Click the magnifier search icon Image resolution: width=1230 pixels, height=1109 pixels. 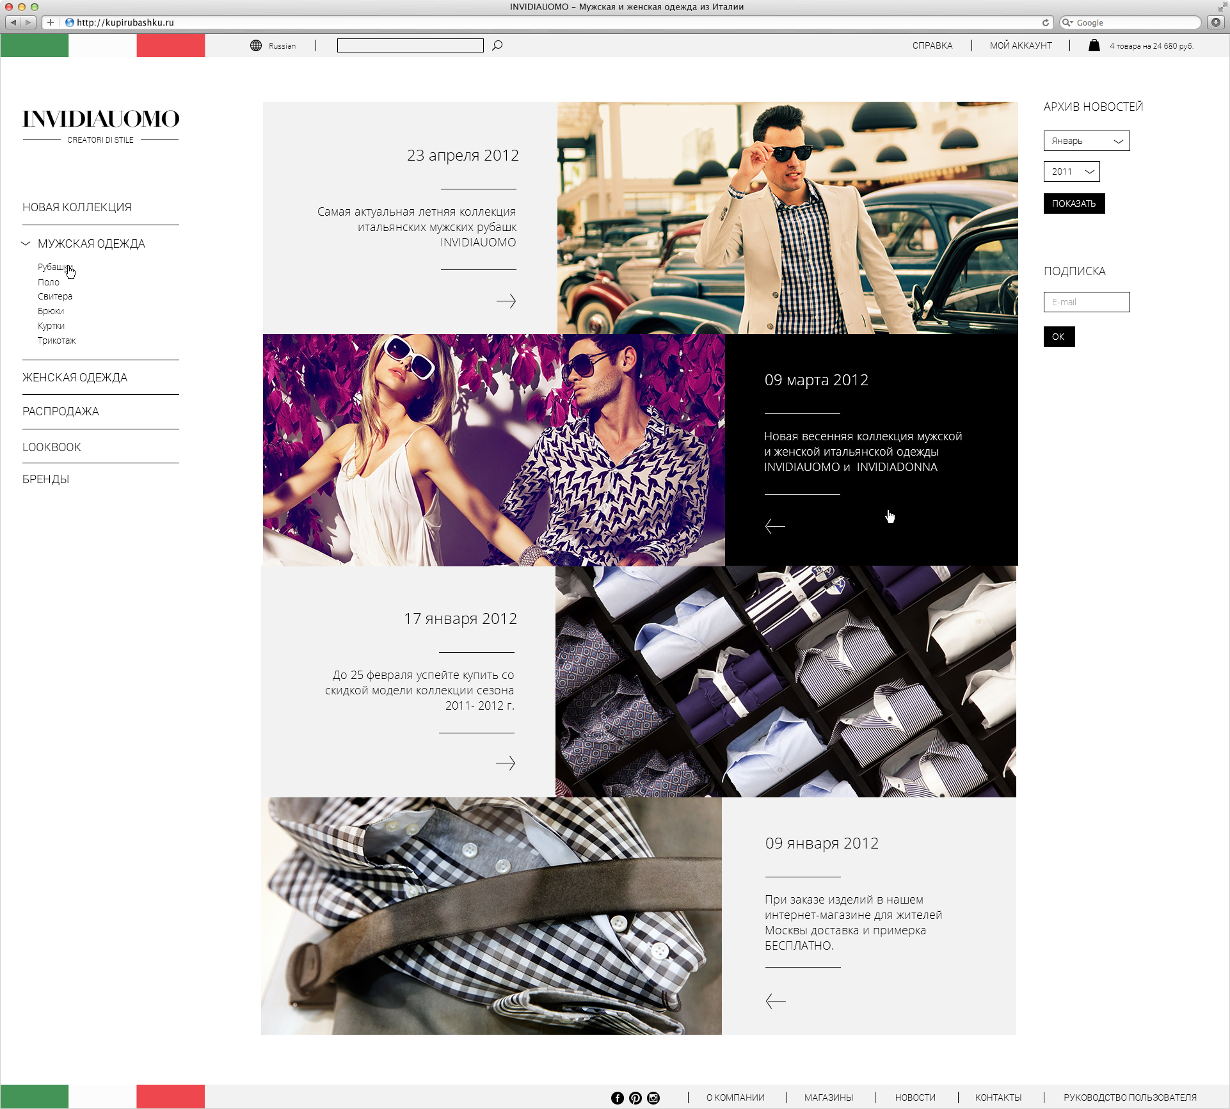(497, 45)
